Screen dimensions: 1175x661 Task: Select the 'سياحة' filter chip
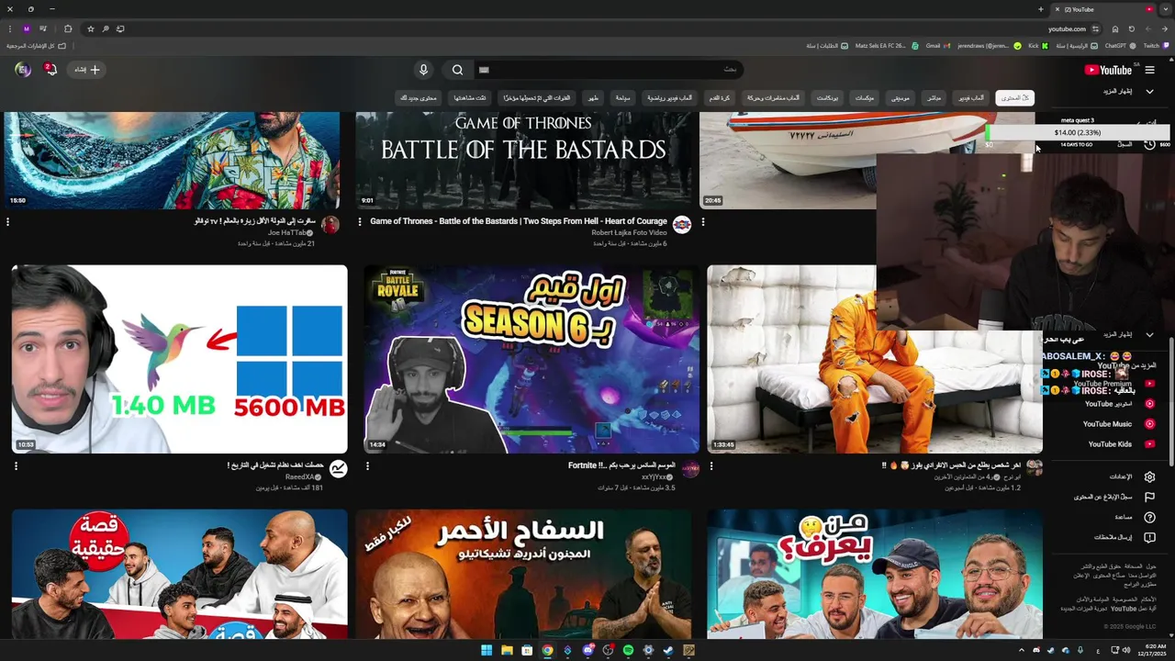[622, 97]
